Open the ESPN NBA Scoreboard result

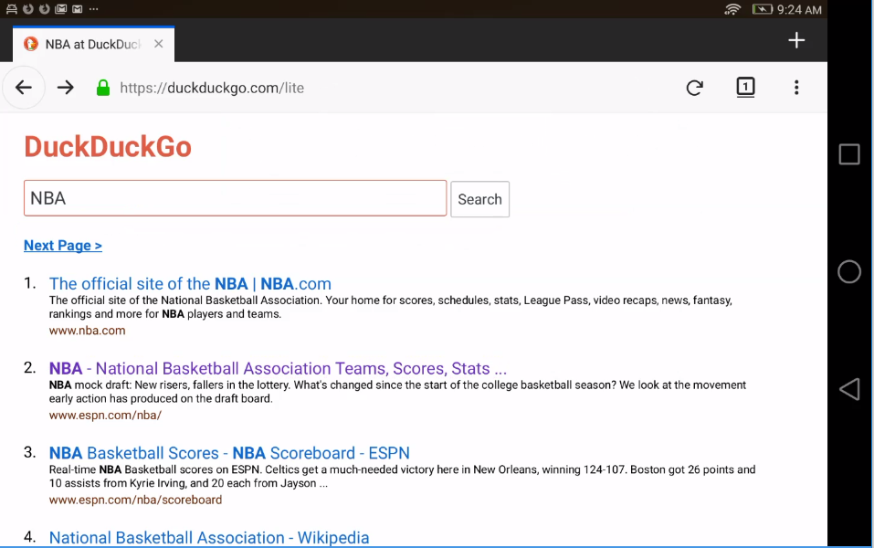[228, 453]
